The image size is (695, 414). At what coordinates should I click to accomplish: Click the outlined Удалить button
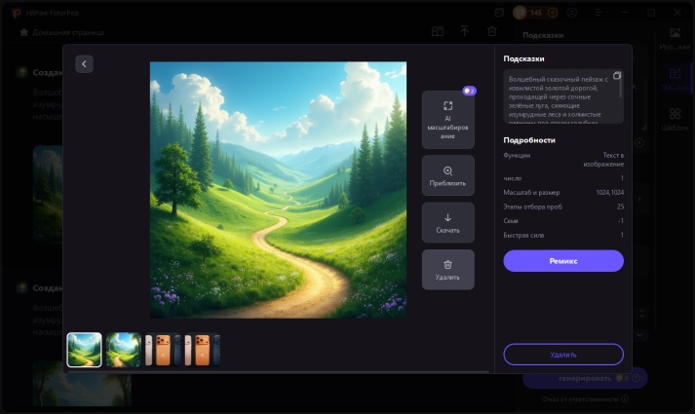562,354
